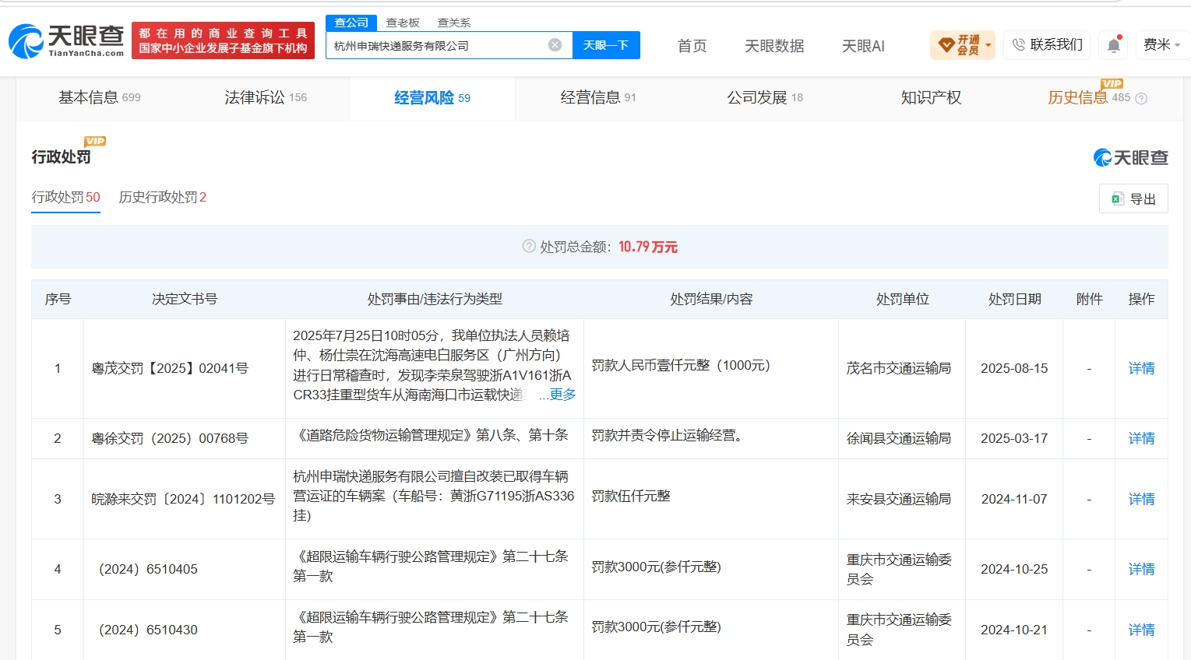1191x660 pixels.
Task: Click 行政处罚 section heading
Action: click(x=61, y=156)
